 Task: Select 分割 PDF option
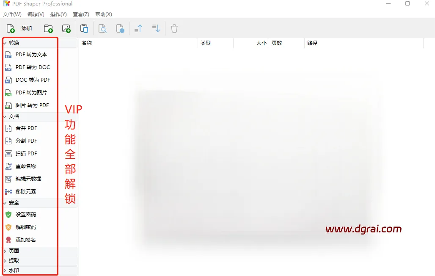click(26, 141)
